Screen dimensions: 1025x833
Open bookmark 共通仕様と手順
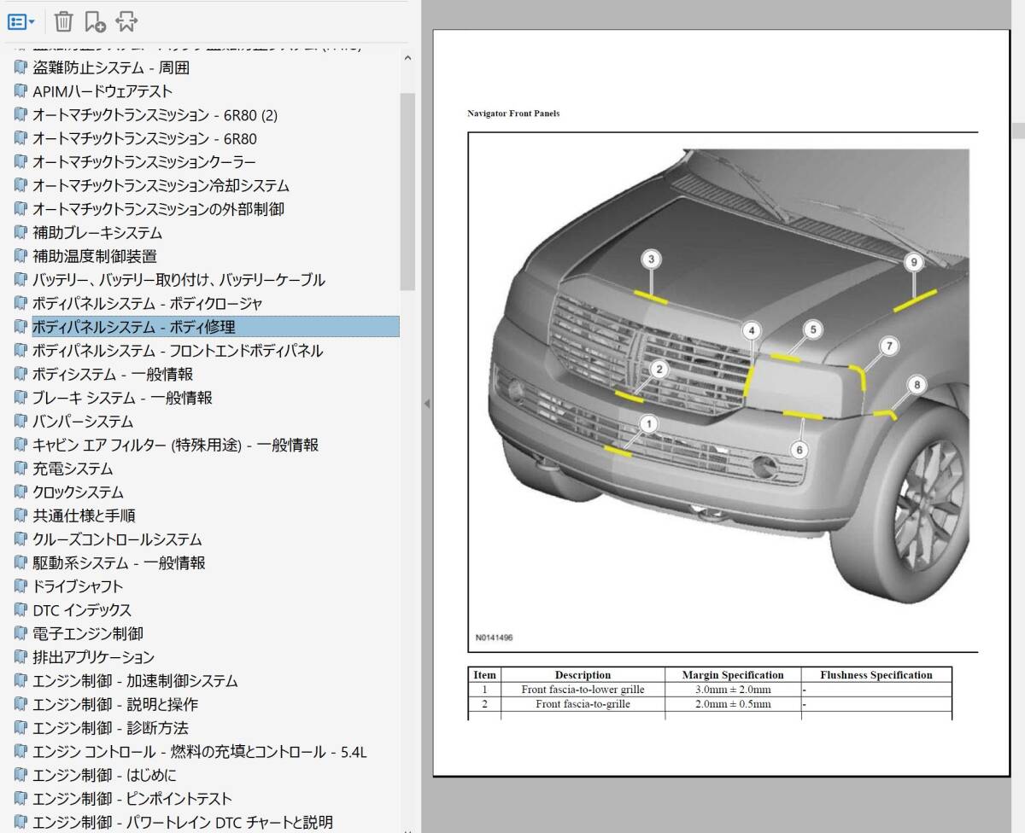click(84, 516)
